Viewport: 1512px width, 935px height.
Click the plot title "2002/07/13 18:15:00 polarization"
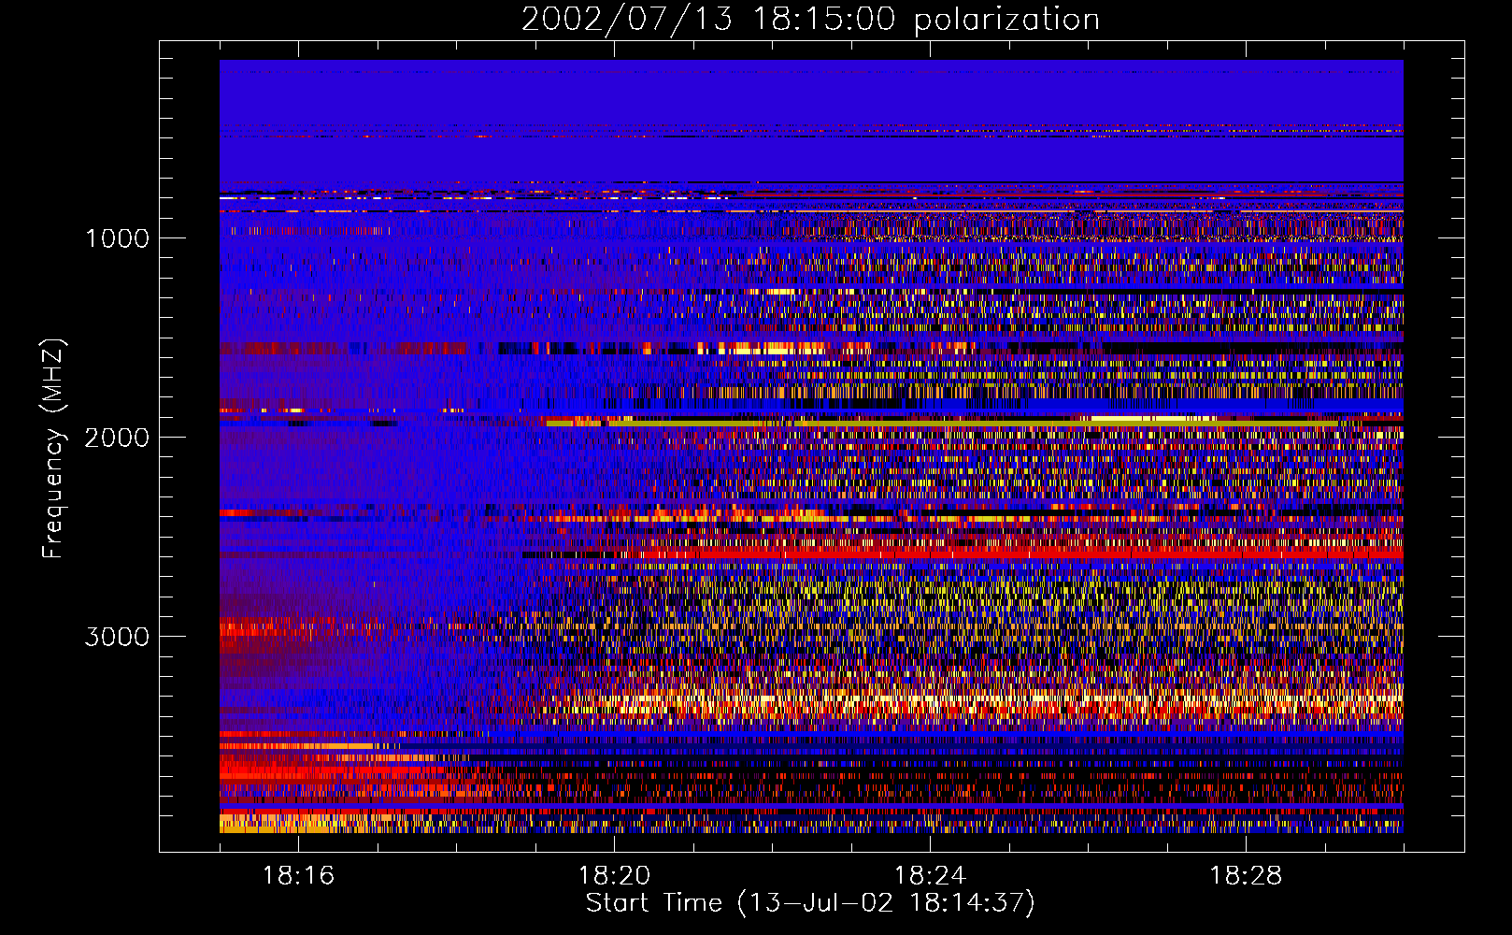[x=810, y=19]
